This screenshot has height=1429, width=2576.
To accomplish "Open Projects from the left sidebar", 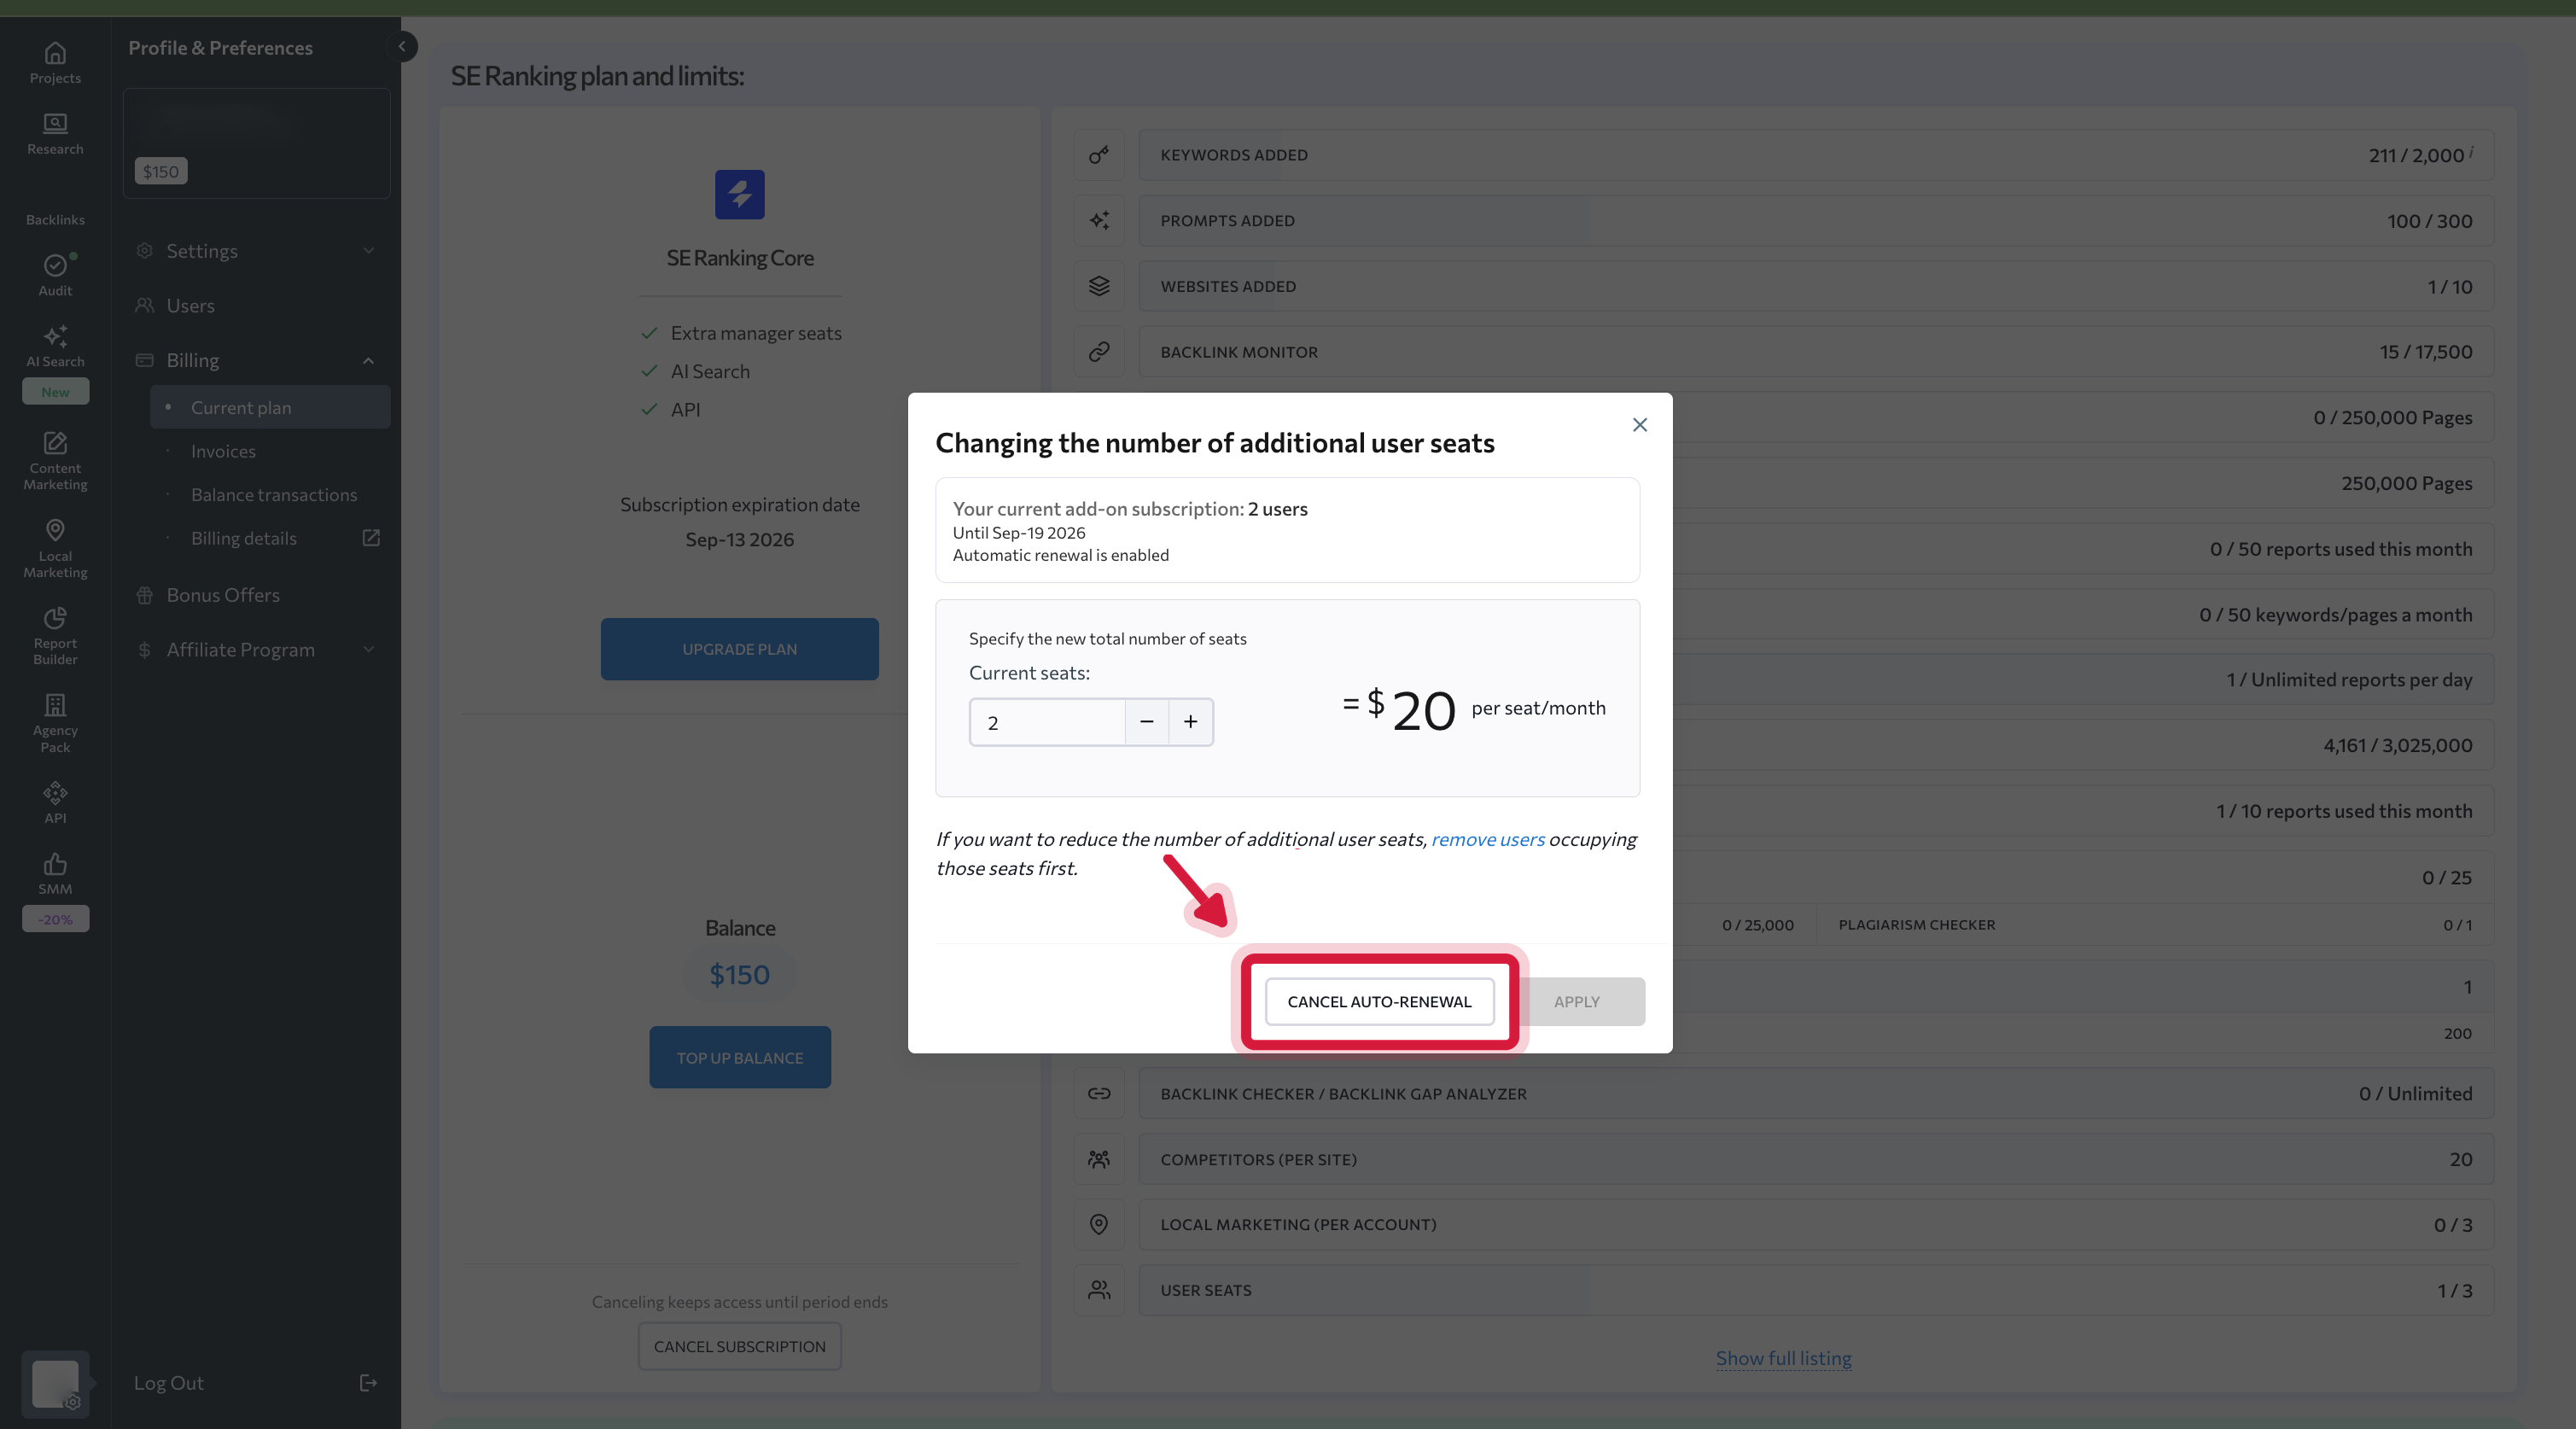I will click(x=55, y=62).
